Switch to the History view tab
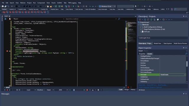The height and width of the screenshot is (106, 189). (133, 90)
